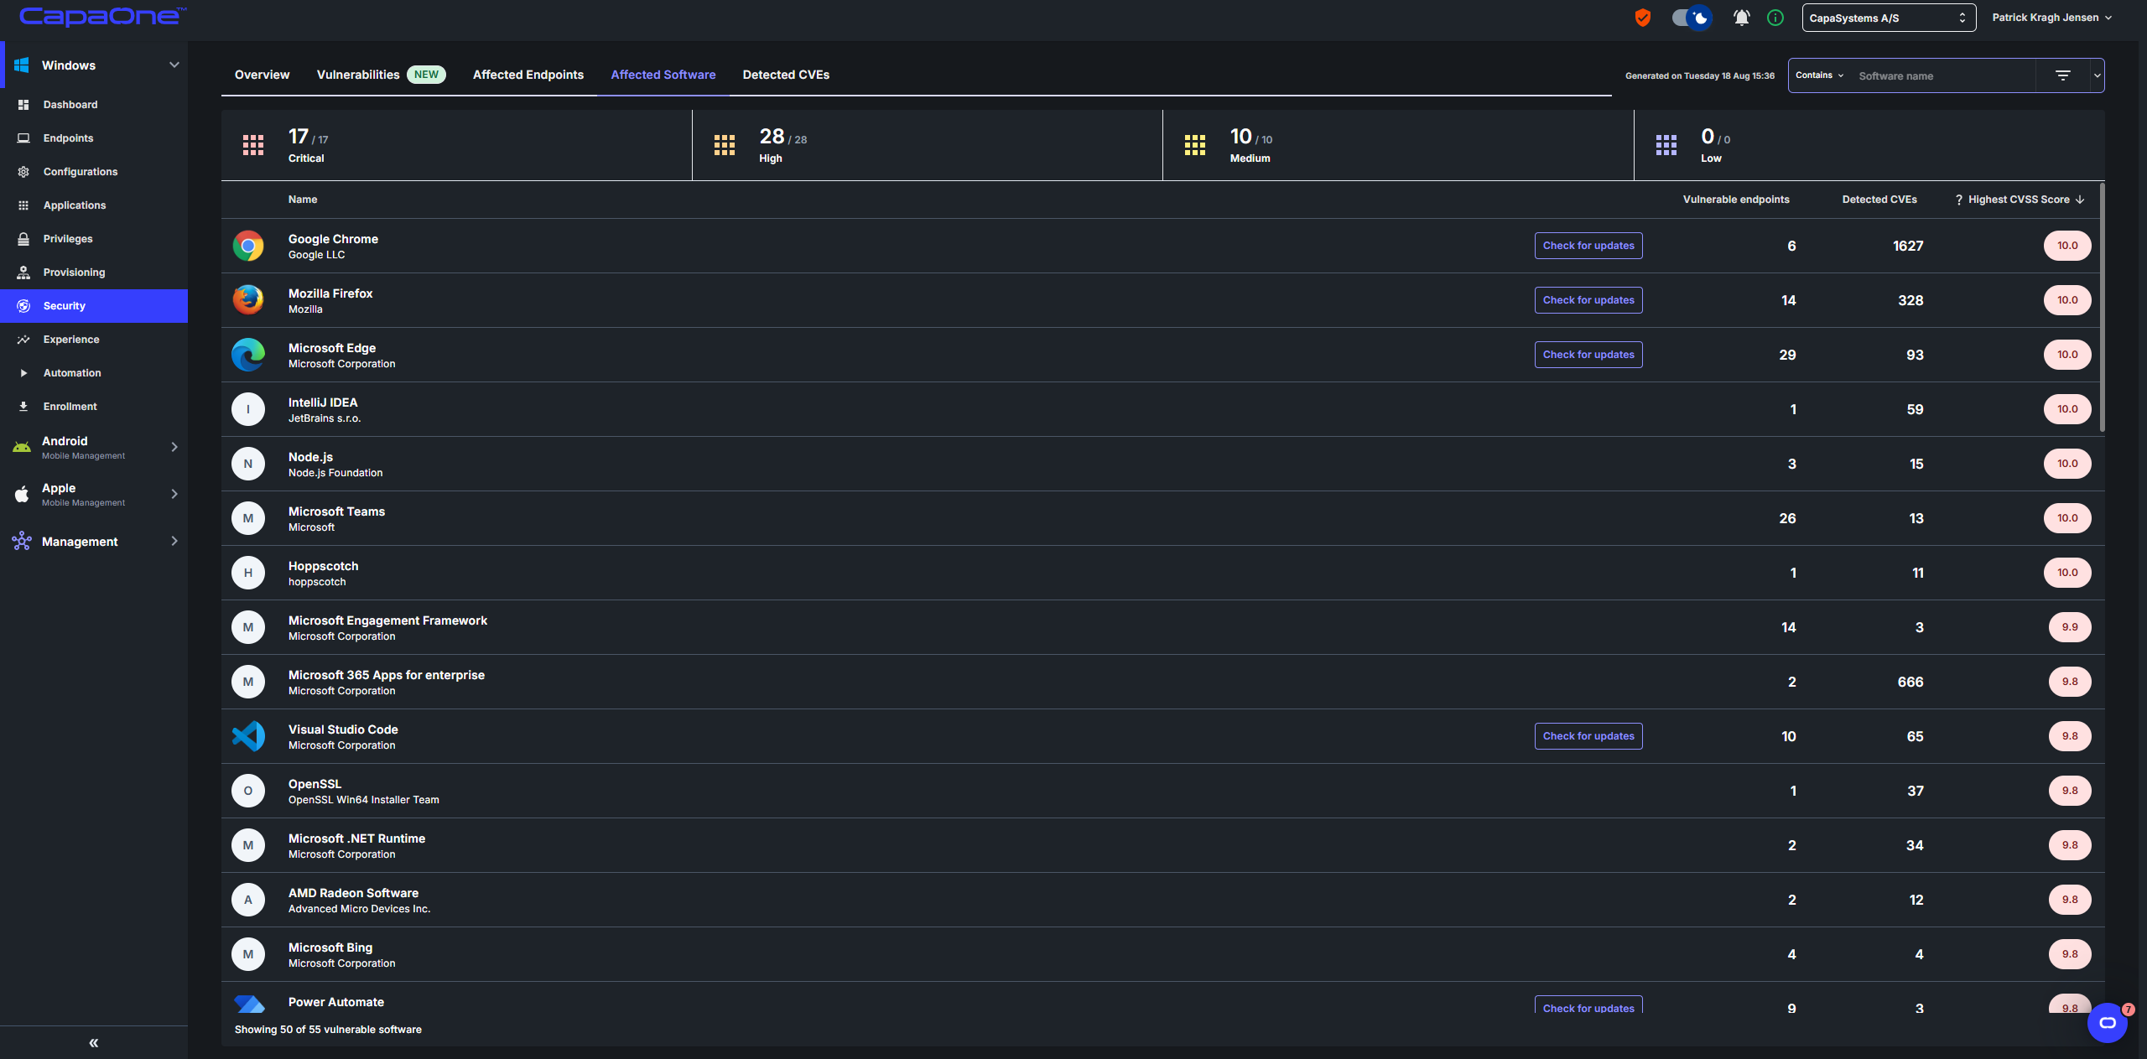Toggle the Medium severity filter

(x=1398, y=145)
